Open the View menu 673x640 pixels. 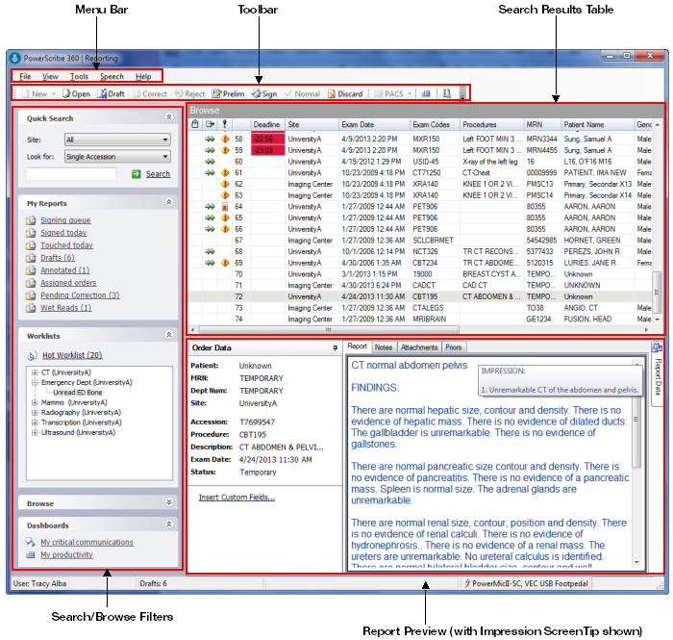click(50, 76)
